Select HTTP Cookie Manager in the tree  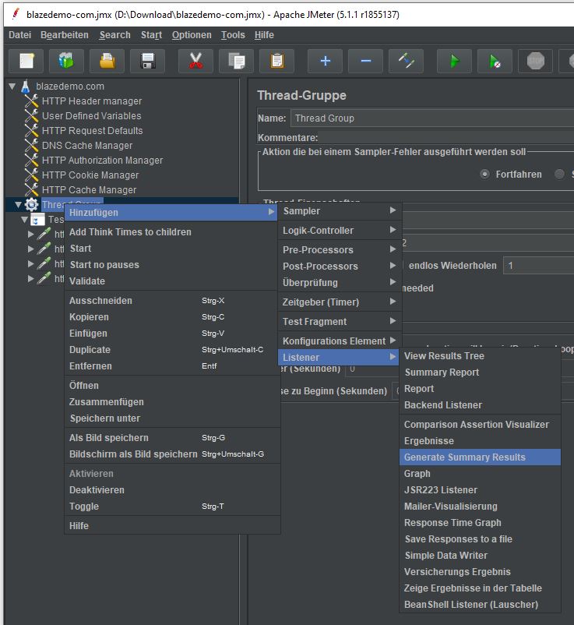[x=90, y=175]
